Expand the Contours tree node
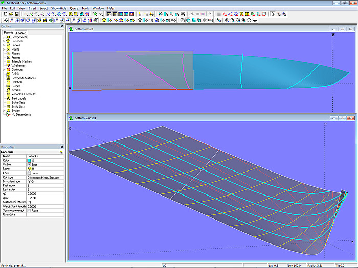Screen dimensions: 358x268 4,70
